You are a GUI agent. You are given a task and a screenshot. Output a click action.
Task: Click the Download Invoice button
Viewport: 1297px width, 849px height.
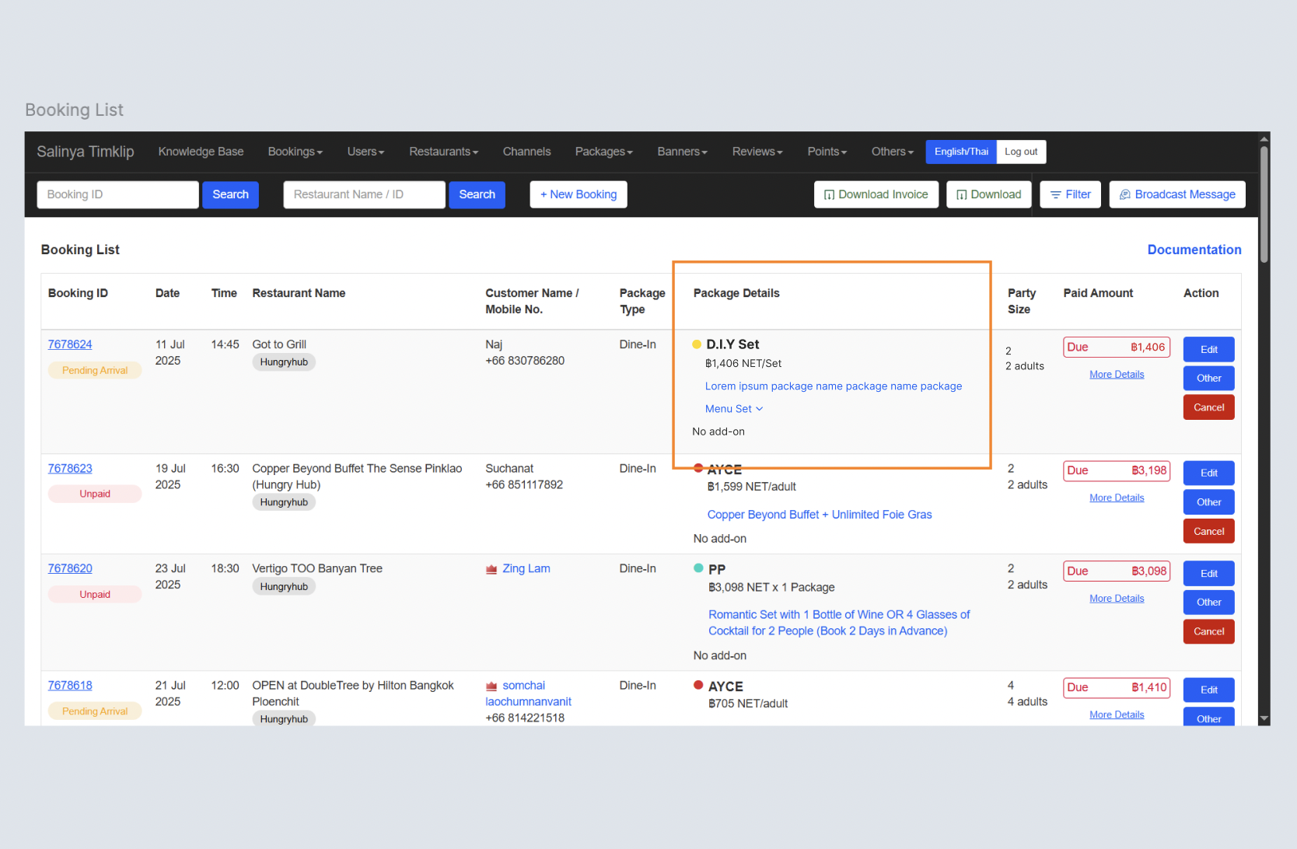(x=876, y=194)
